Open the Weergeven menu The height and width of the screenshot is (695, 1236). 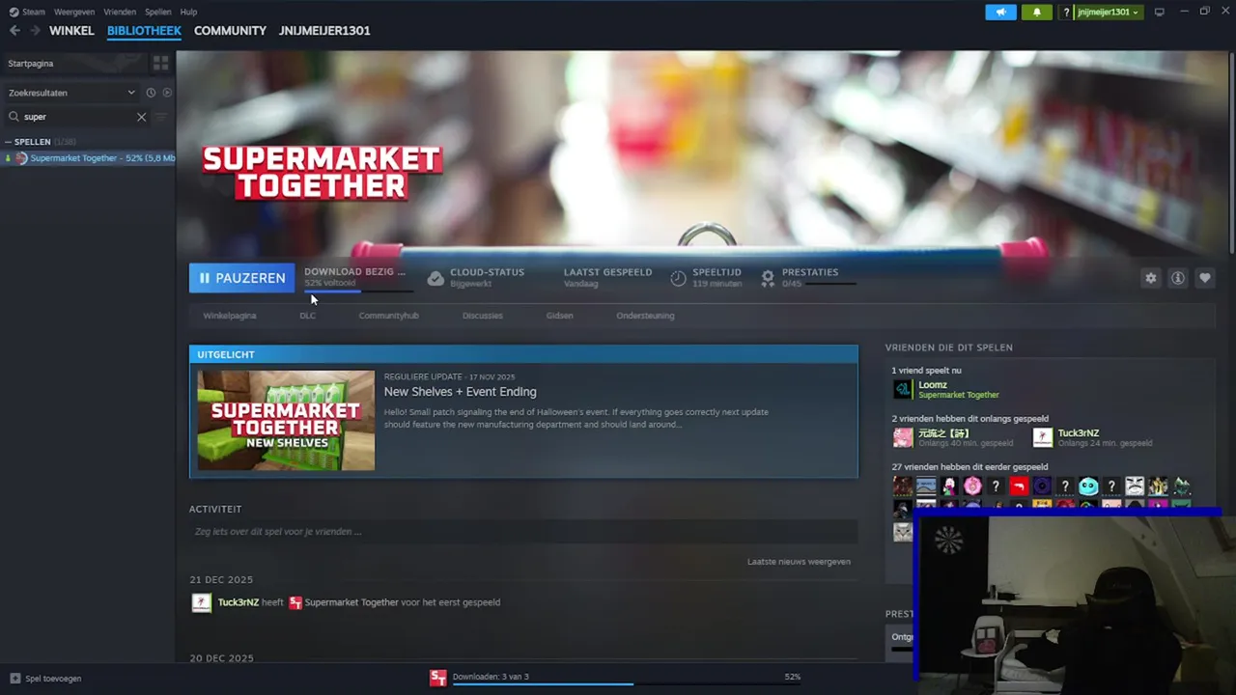point(74,12)
